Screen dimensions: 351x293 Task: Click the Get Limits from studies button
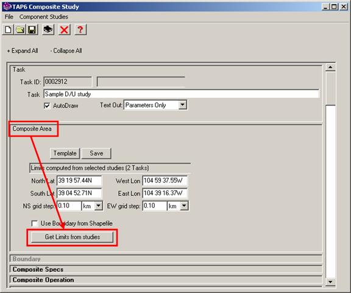click(72, 237)
